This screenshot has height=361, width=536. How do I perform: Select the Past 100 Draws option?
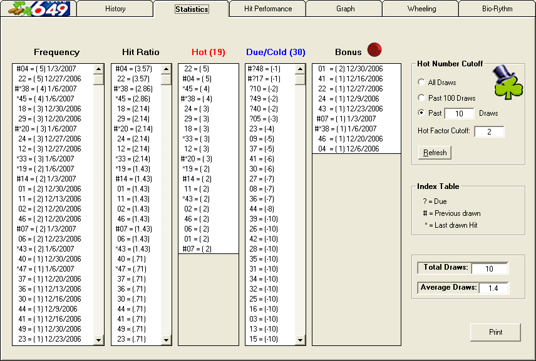pos(421,98)
